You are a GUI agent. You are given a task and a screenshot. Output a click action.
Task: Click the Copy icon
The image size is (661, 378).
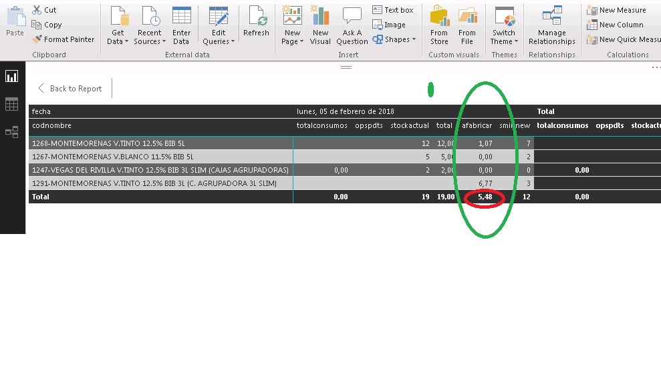tap(37, 25)
